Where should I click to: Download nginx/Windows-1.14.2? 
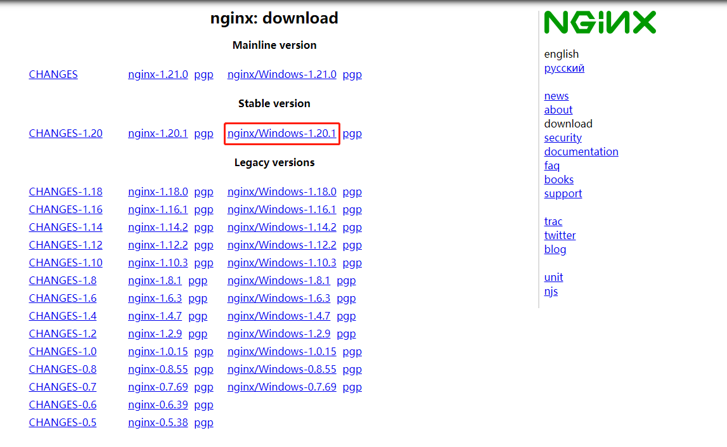click(282, 227)
